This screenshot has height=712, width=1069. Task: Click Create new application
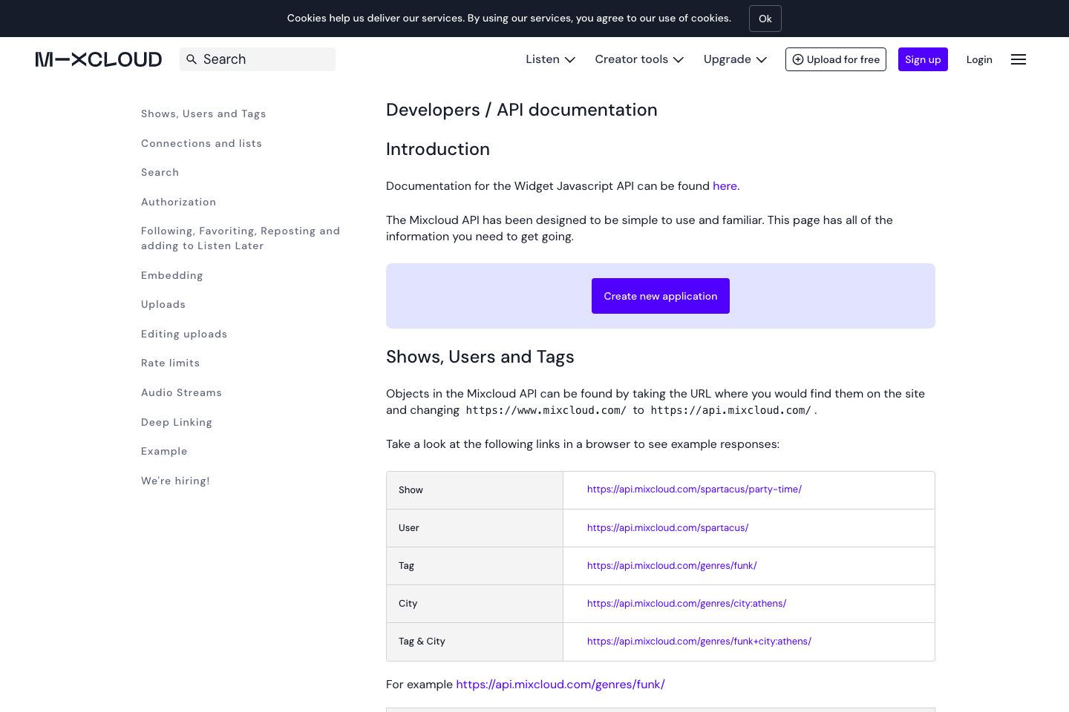[x=660, y=295]
